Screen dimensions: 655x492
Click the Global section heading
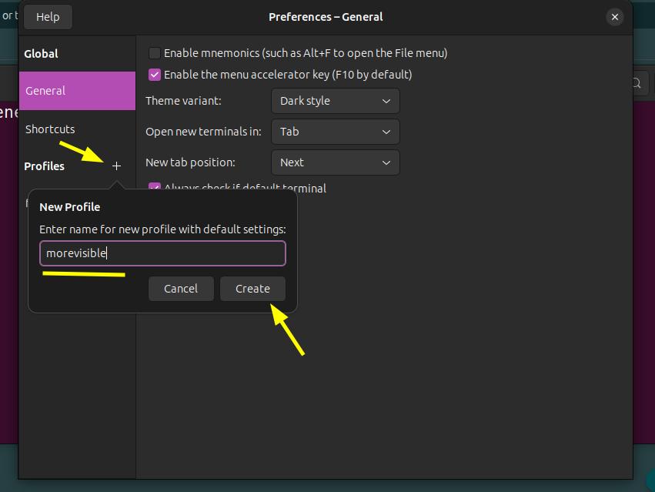point(41,54)
